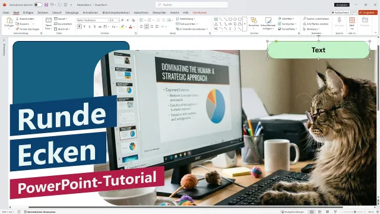The height and width of the screenshot is (214, 380).
Task: Expand the shapes gallery more arrow
Action: coord(245,24)
